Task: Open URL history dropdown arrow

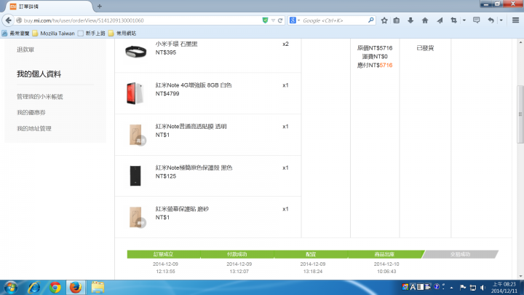Action: click(x=273, y=20)
